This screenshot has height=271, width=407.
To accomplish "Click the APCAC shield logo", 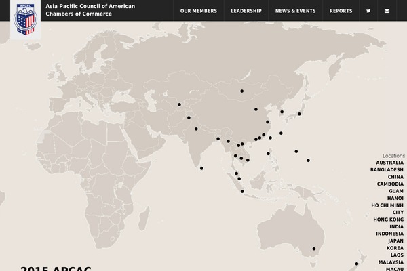I will [x=25, y=20].
